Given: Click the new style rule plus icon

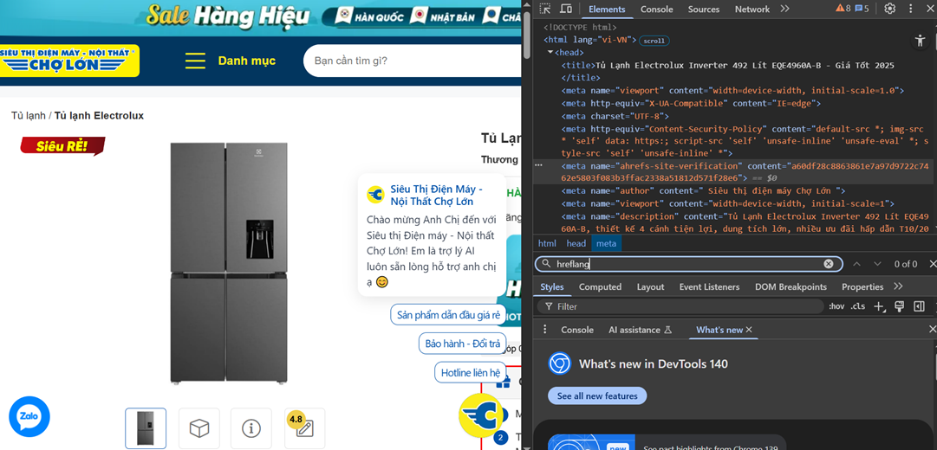Looking at the screenshot, I should coord(879,306).
